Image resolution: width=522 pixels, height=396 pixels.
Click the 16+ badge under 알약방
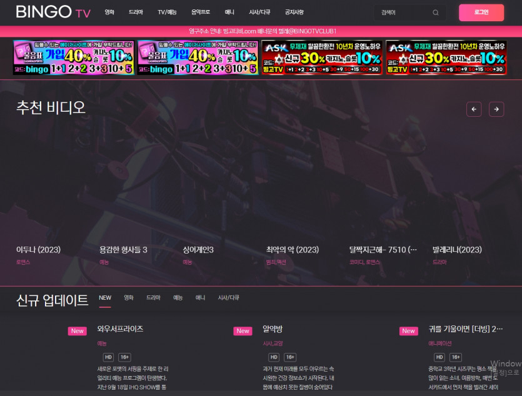tap(290, 357)
